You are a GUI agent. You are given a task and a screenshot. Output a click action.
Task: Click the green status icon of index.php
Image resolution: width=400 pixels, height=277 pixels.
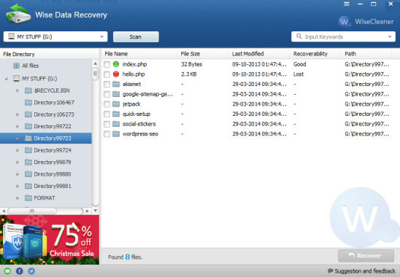tap(116, 64)
